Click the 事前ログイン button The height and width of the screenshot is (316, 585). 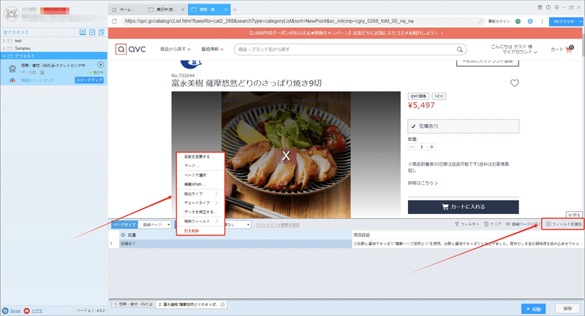coord(499,21)
